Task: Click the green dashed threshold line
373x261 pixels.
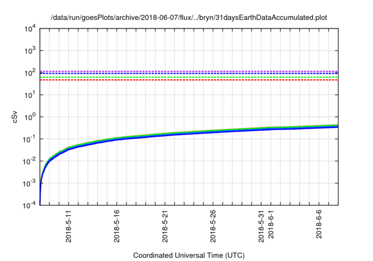Action: [189, 77]
